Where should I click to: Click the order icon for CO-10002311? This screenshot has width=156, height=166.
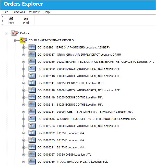click(x=32, y=112)
